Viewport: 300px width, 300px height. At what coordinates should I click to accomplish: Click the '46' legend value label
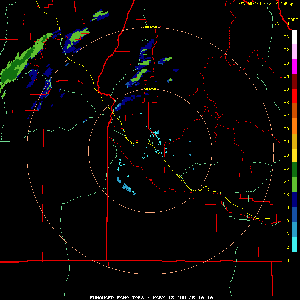pyautogui.click(x=286, y=103)
